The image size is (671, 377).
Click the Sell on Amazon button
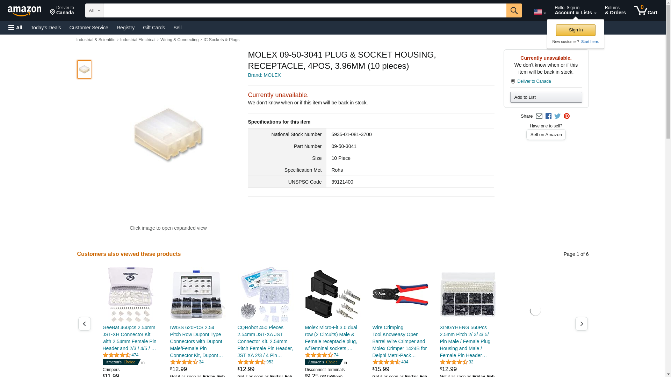(546, 135)
